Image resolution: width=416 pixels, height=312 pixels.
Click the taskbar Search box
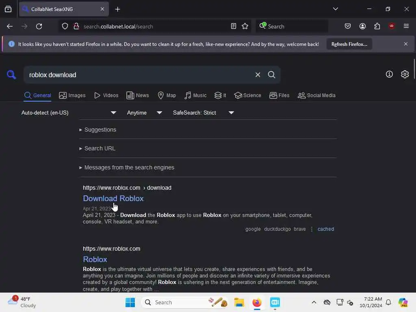185,302
